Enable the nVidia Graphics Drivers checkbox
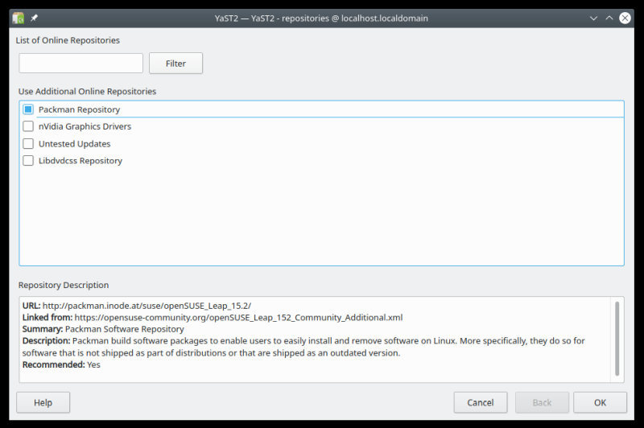The width and height of the screenshot is (644, 428). 28,126
